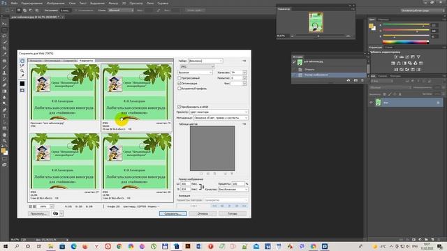The image size is (447, 251).
Task: Switch to the Варианты tab
Action: (86, 61)
